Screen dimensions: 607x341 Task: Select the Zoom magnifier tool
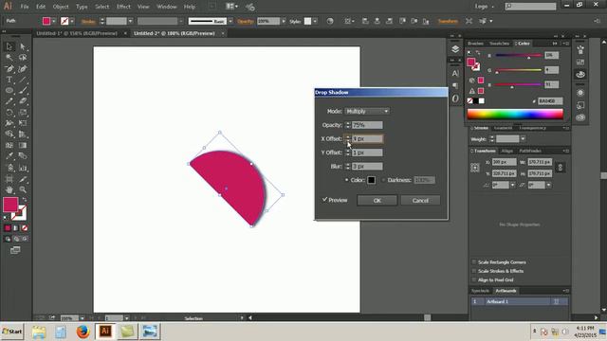coord(23,189)
